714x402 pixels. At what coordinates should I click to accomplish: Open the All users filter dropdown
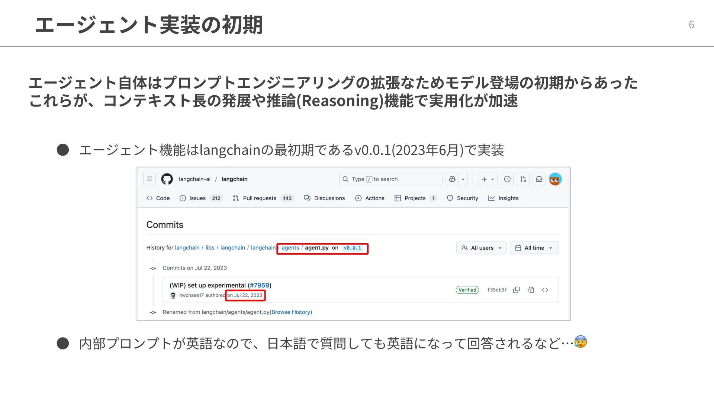pyautogui.click(x=481, y=248)
